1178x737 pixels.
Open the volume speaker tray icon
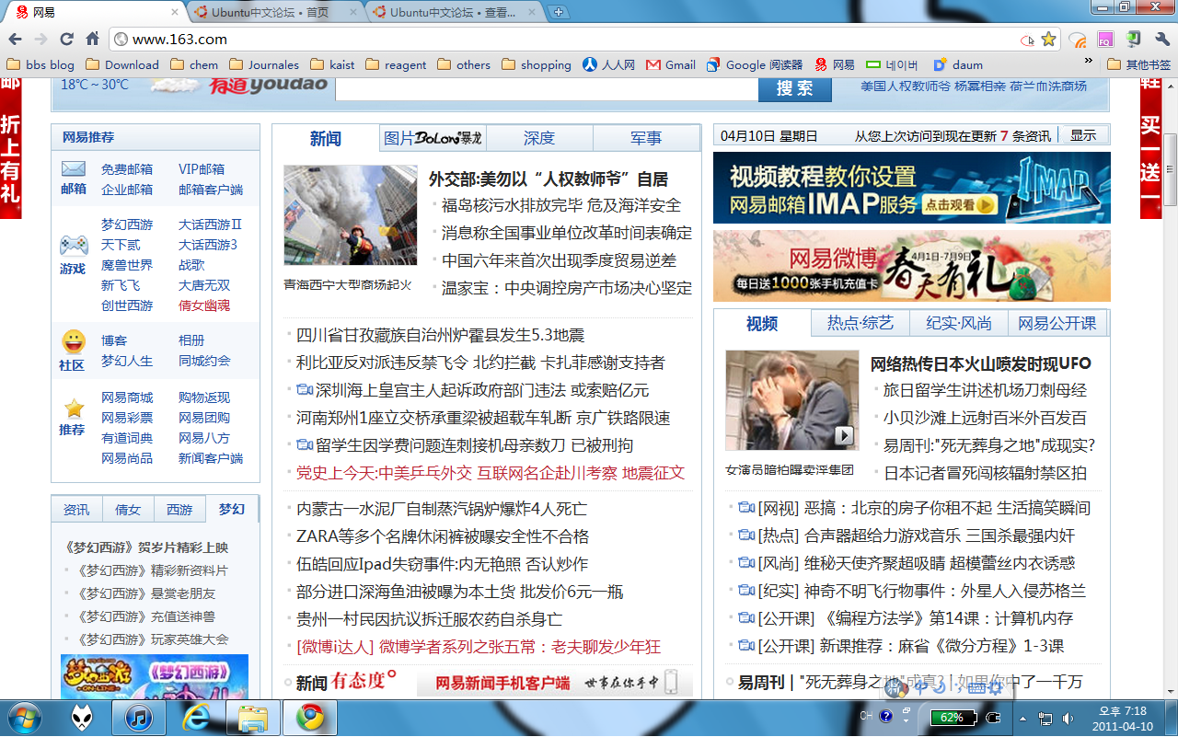coord(1068,718)
